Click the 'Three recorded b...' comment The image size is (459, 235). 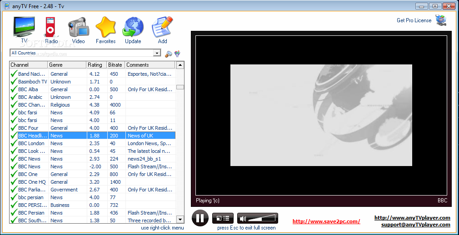click(x=150, y=220)
